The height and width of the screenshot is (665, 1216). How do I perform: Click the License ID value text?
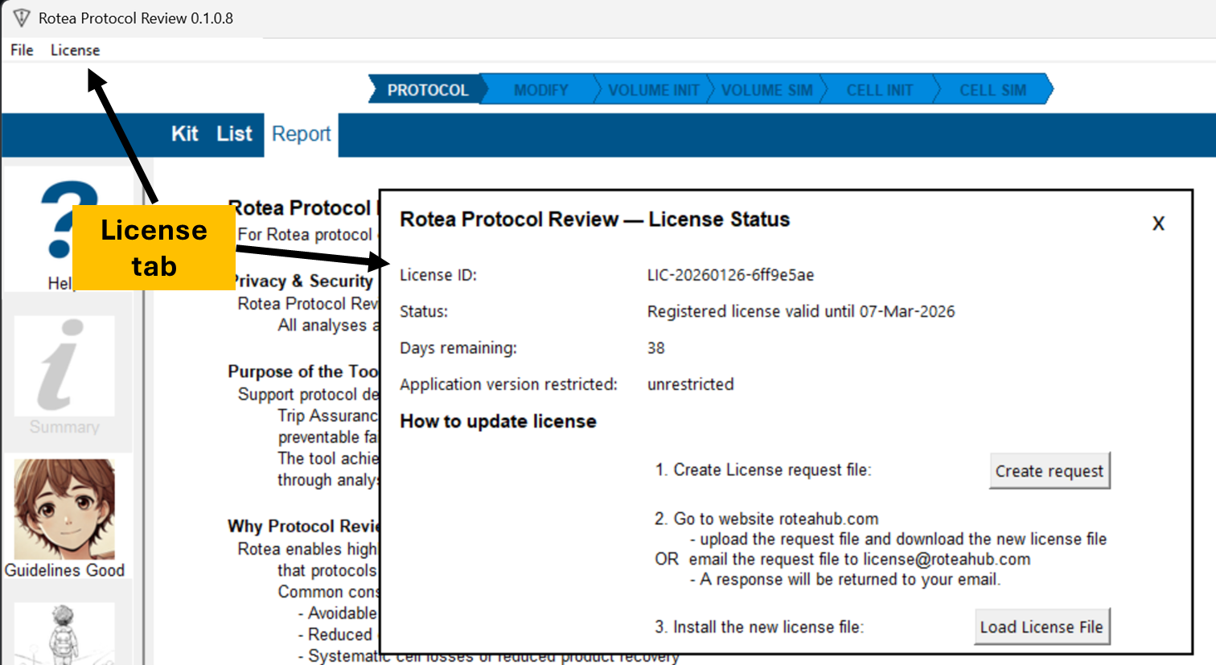[x=730, y=275]
